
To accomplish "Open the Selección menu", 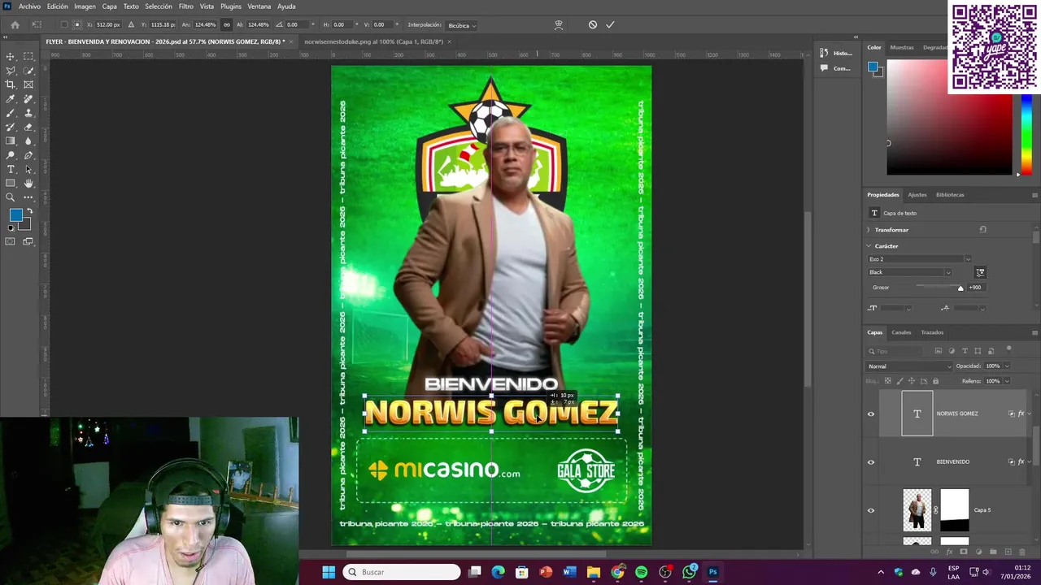I will 159,6.
